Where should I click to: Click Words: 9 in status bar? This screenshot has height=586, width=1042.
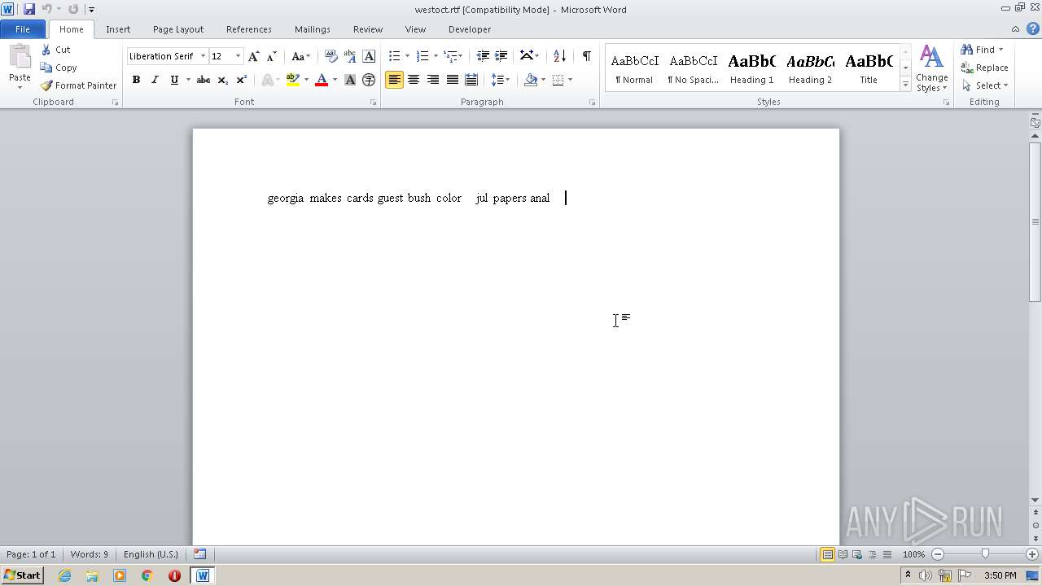pos(90,554)
